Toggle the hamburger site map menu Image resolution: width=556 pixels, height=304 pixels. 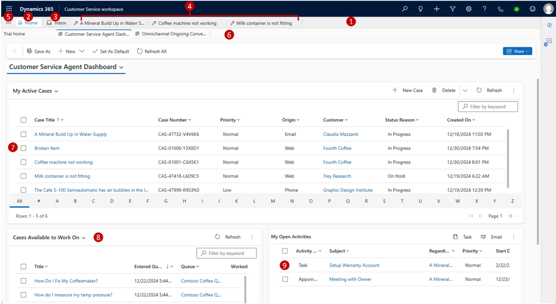click(8, 23)
